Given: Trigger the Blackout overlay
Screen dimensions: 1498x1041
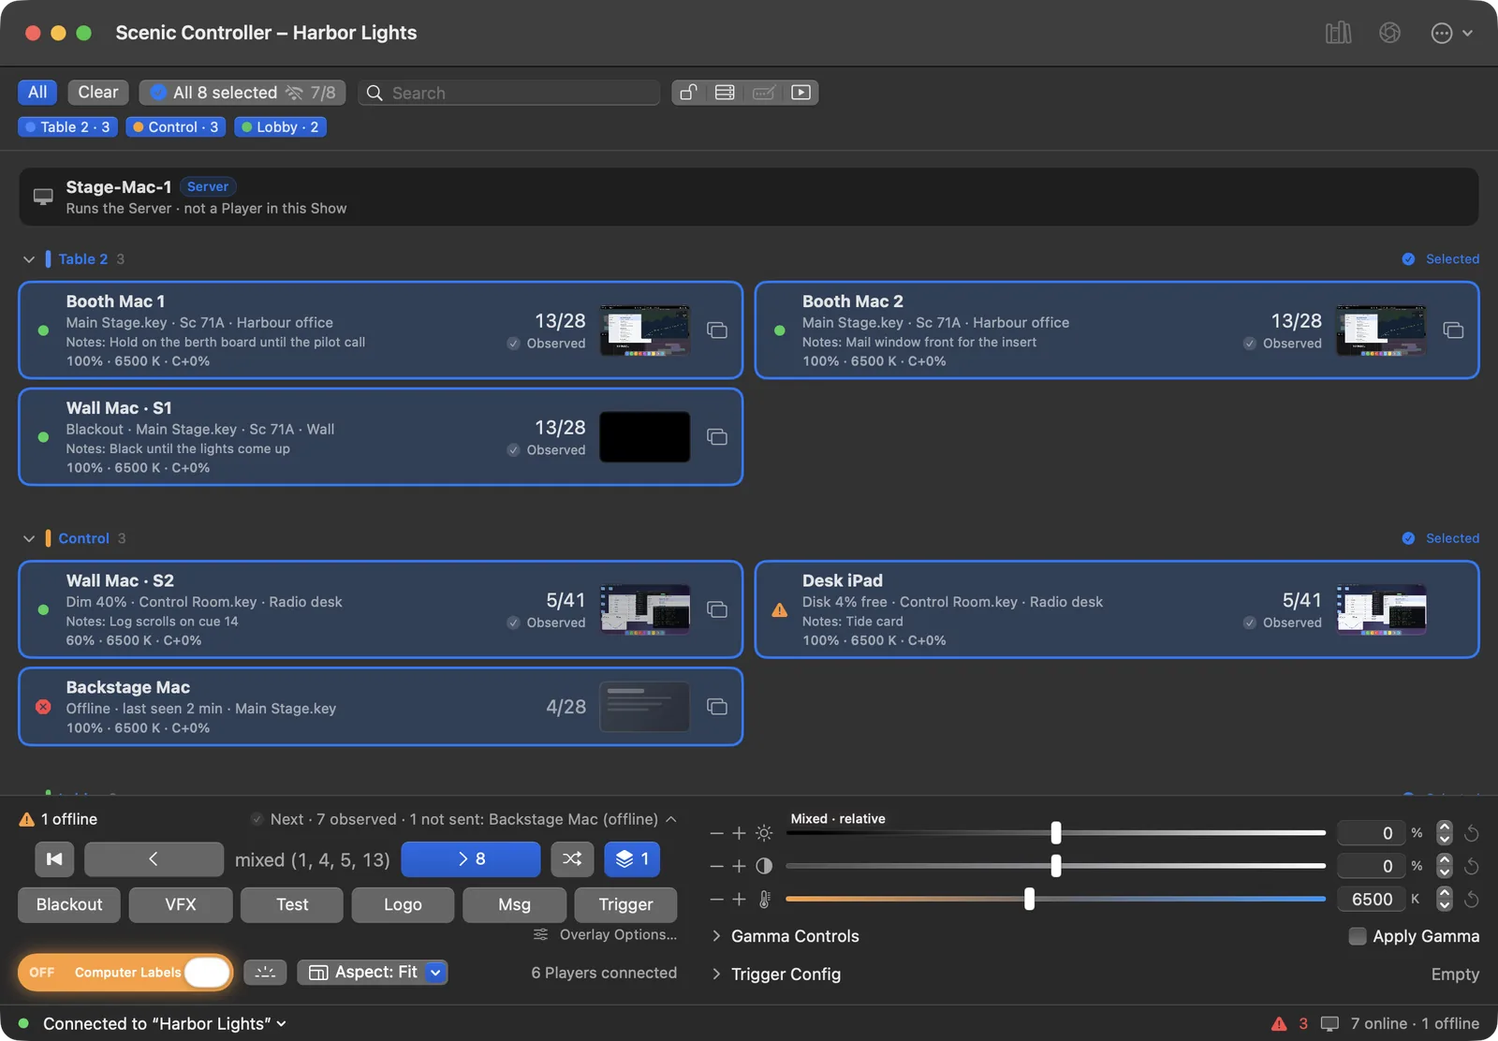Looking at the screenshot, I should 69,905.
